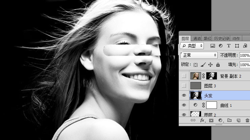Open new adjustment layer menu
The image size is (250, 140).
[220, 120]
